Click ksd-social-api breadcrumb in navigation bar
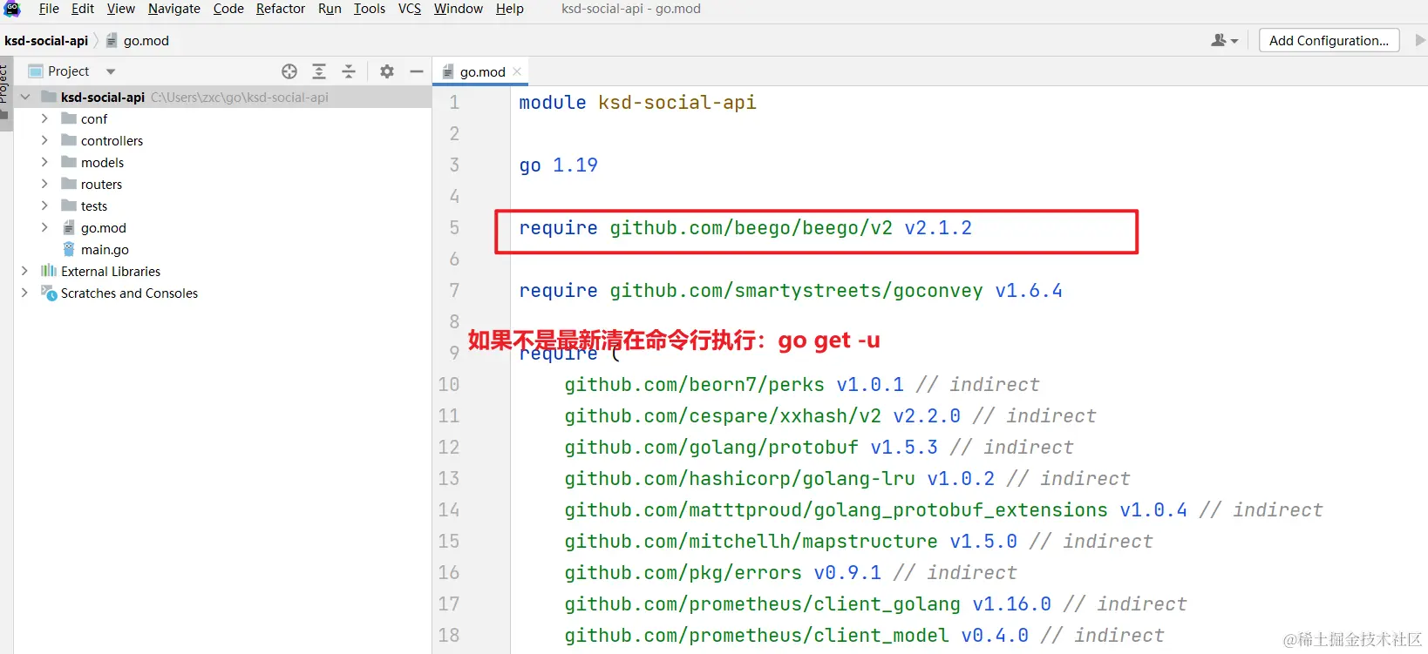The image size is (1428, 654). [46, 40]
